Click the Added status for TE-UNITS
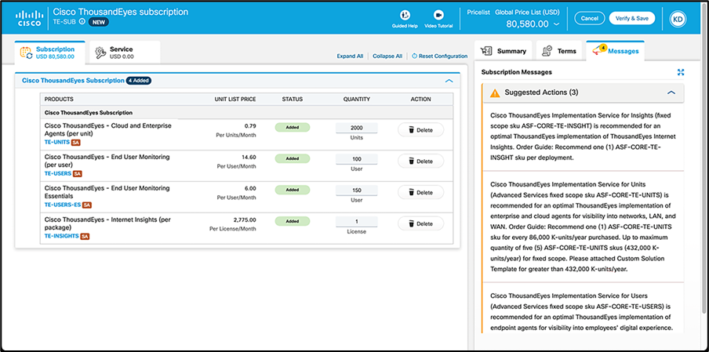The image size is (709, 352). (292, 128)
